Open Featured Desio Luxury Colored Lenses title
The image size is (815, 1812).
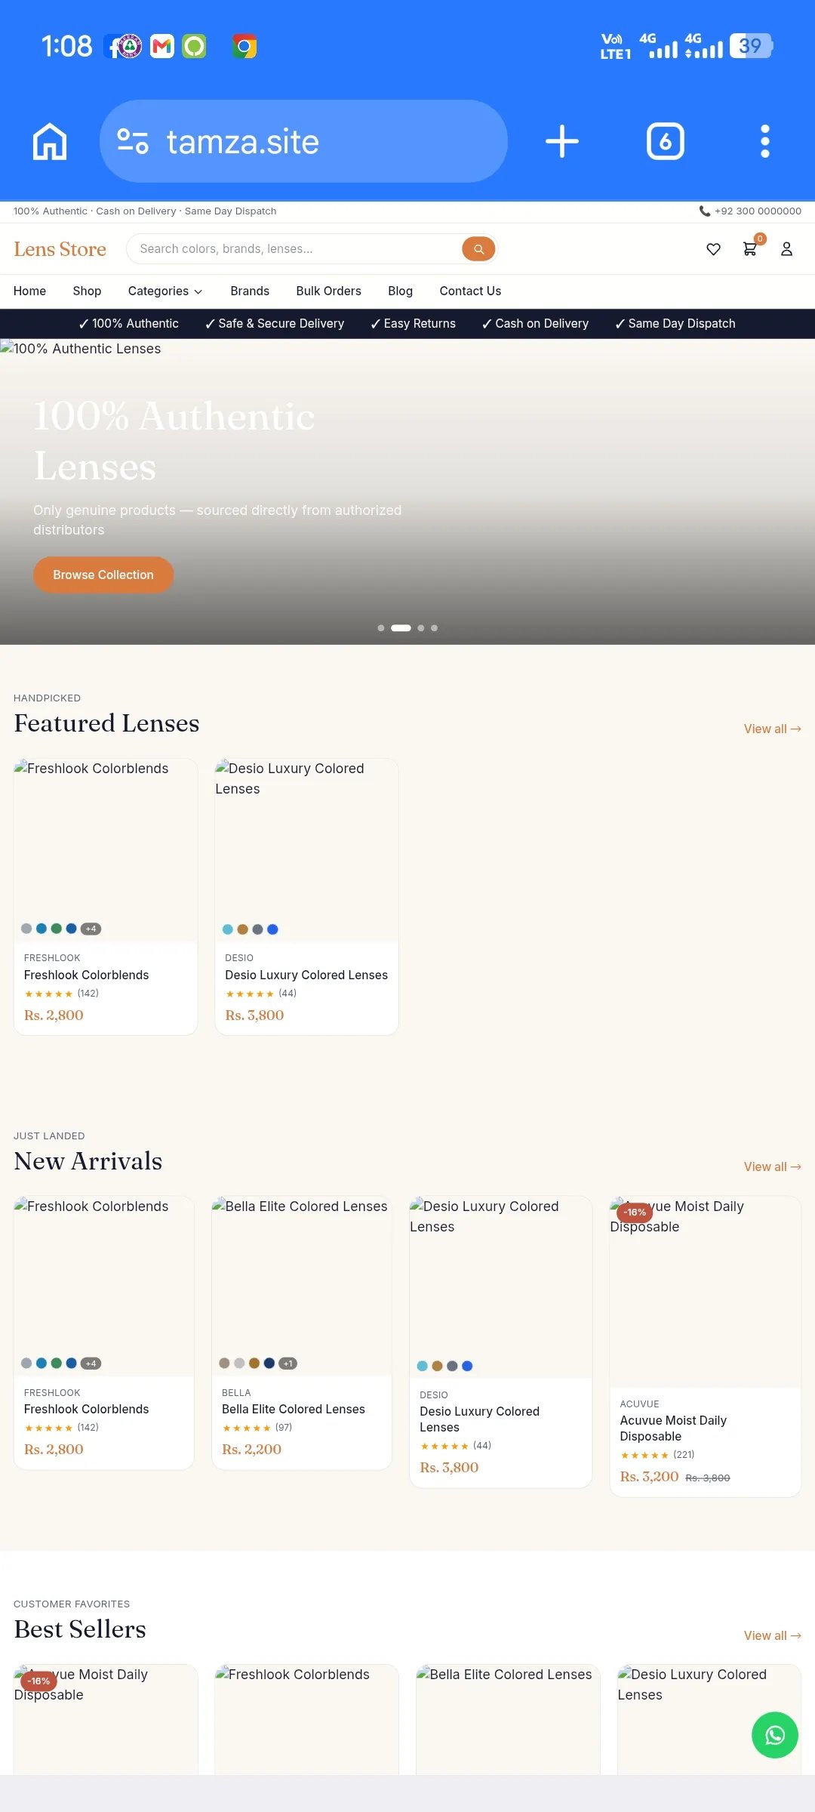coord(306,975)
